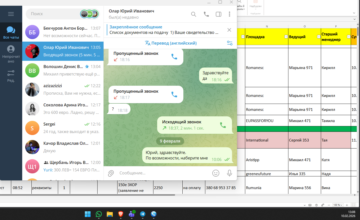The image size is (360, 220).
Task: Select the Сергей 353 cell
Action: (x=305, y=140)
